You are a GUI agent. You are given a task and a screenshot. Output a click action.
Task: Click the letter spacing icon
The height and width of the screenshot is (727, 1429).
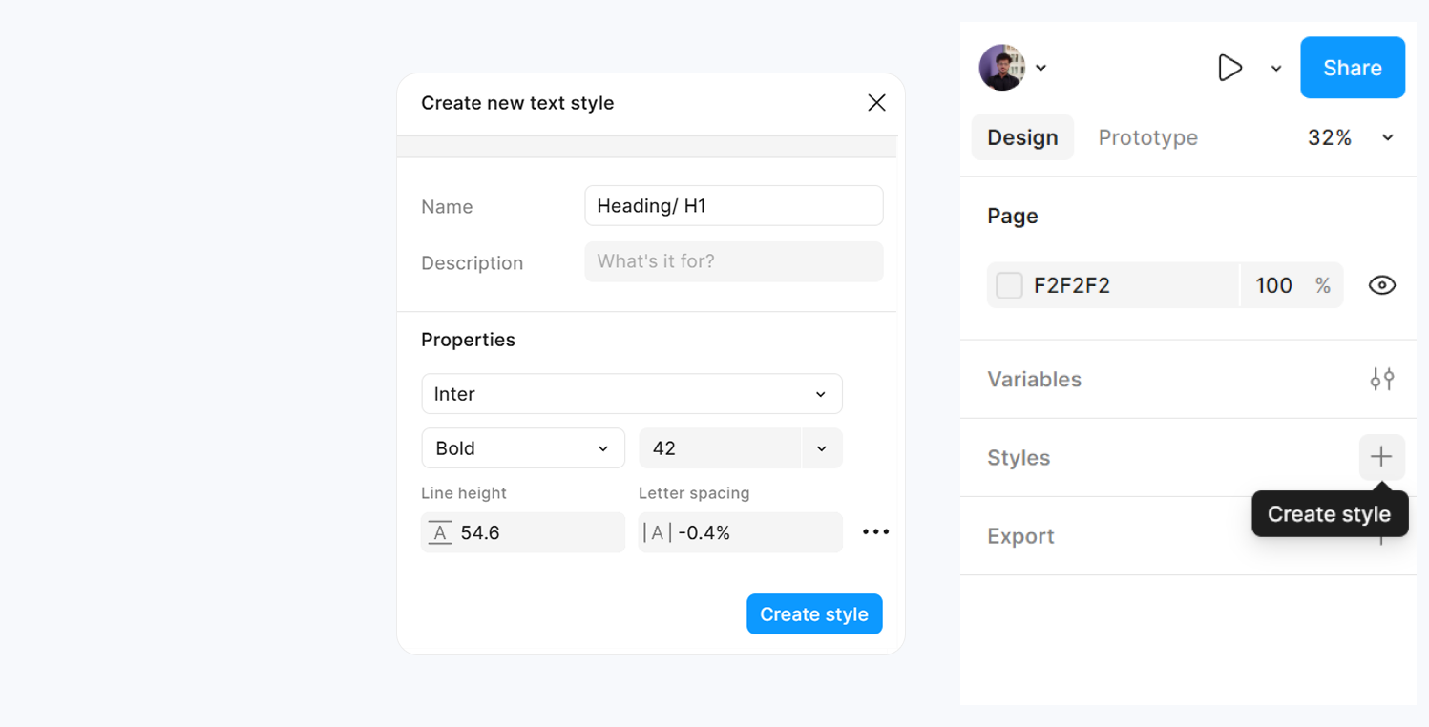point(656,532)
